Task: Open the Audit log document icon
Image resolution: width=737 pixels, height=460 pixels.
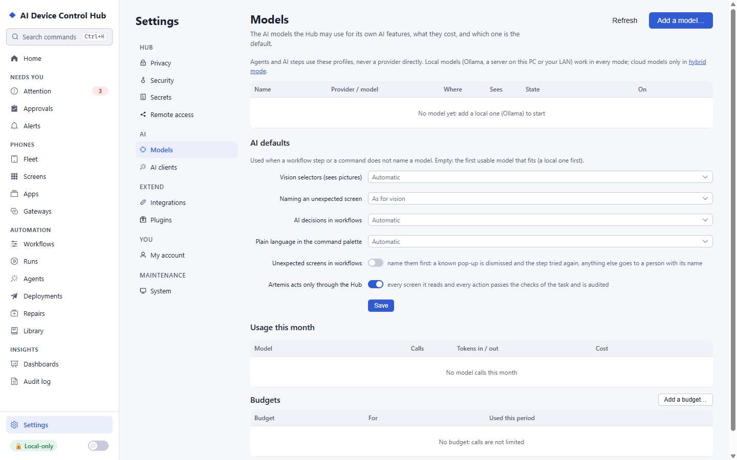Action: coord(14,382)
